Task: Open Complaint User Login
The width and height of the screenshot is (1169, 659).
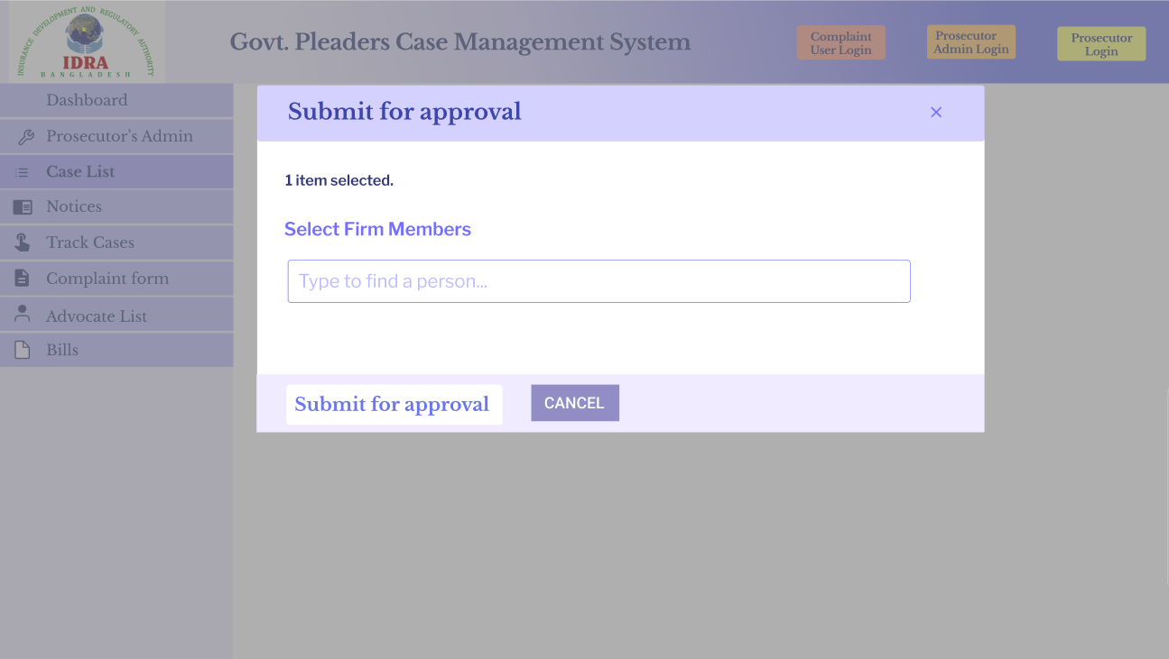Action: [x=841, y=43]
